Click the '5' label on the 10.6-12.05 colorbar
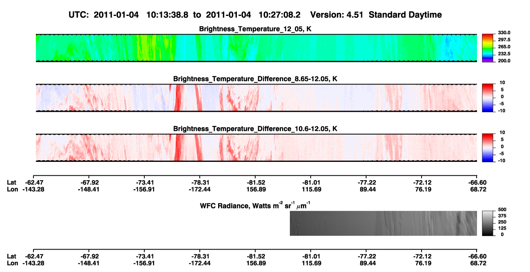Screen dimensions: 530x272 (x=503, y=139)
